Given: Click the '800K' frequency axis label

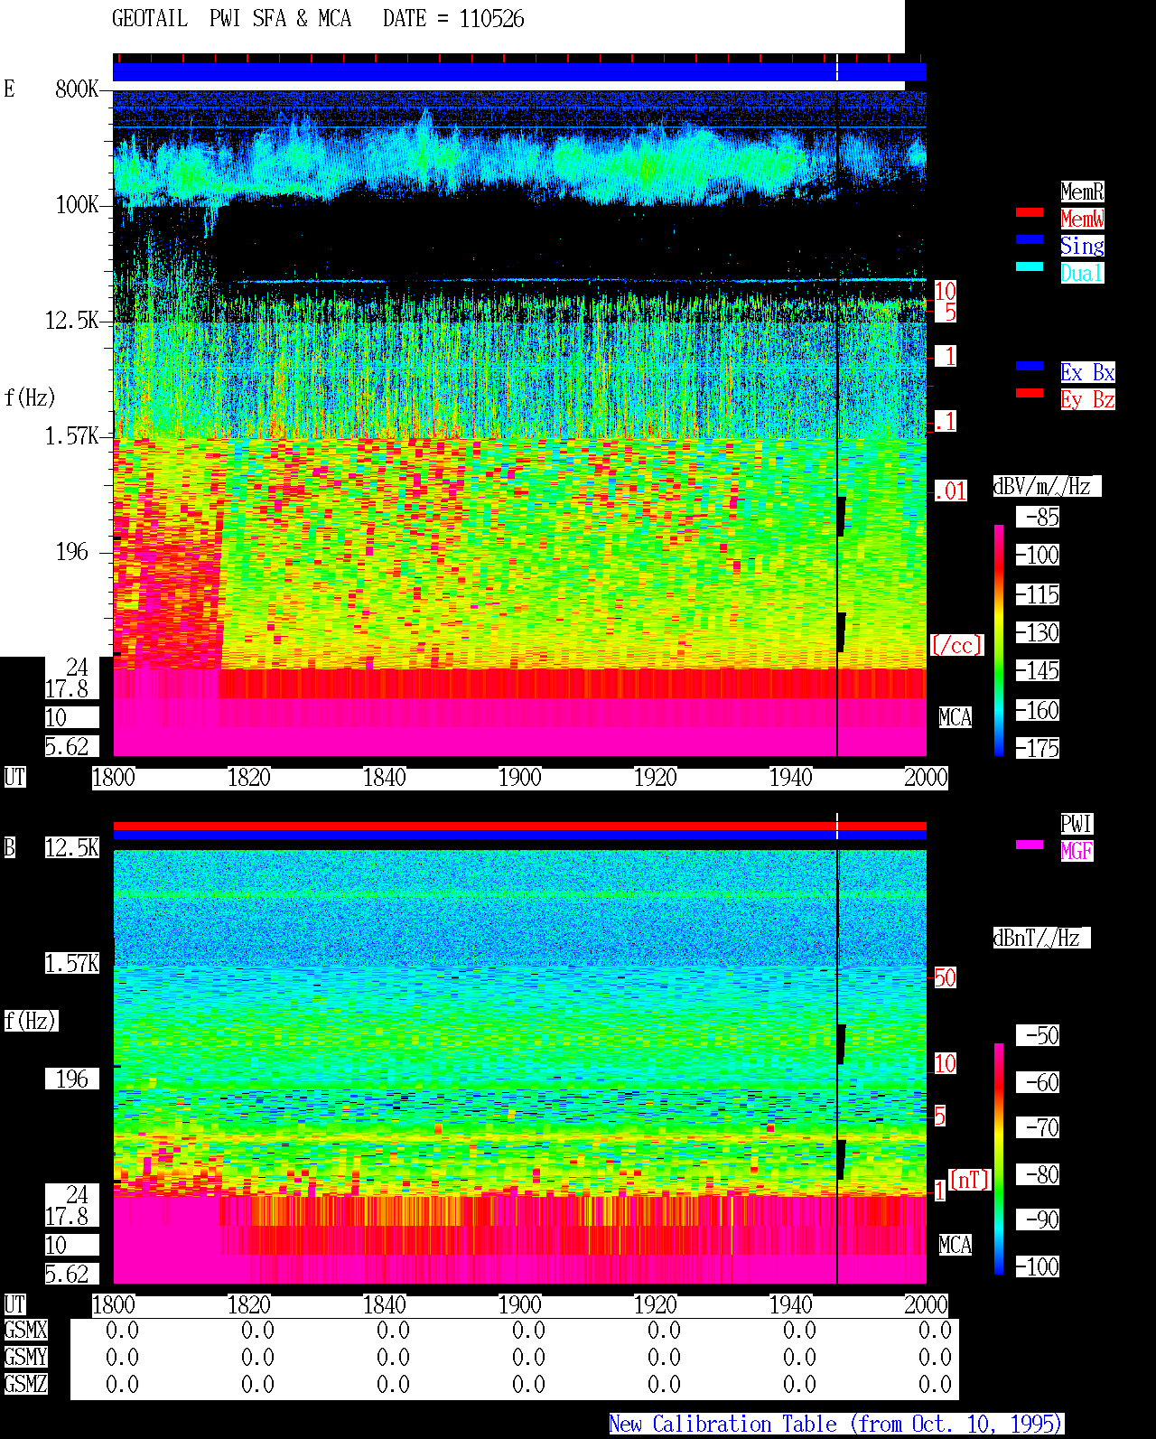Looking at the screenshot, I should click(77, 89).
